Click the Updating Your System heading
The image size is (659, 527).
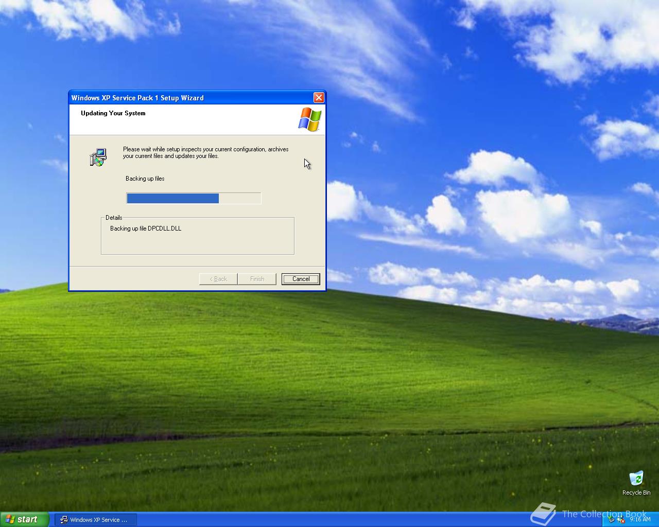[113, 113]
